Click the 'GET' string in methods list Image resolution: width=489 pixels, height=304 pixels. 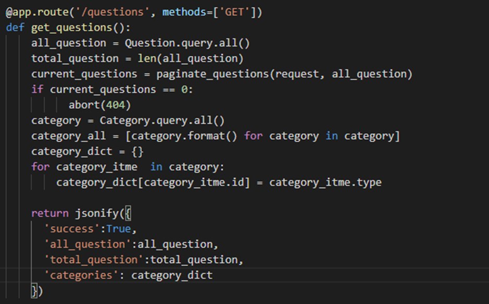coord(234,12)
